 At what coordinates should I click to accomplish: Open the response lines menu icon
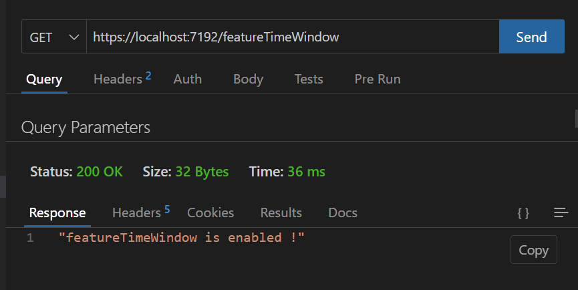tap(561, 212)
